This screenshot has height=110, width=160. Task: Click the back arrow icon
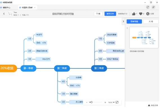4,14
